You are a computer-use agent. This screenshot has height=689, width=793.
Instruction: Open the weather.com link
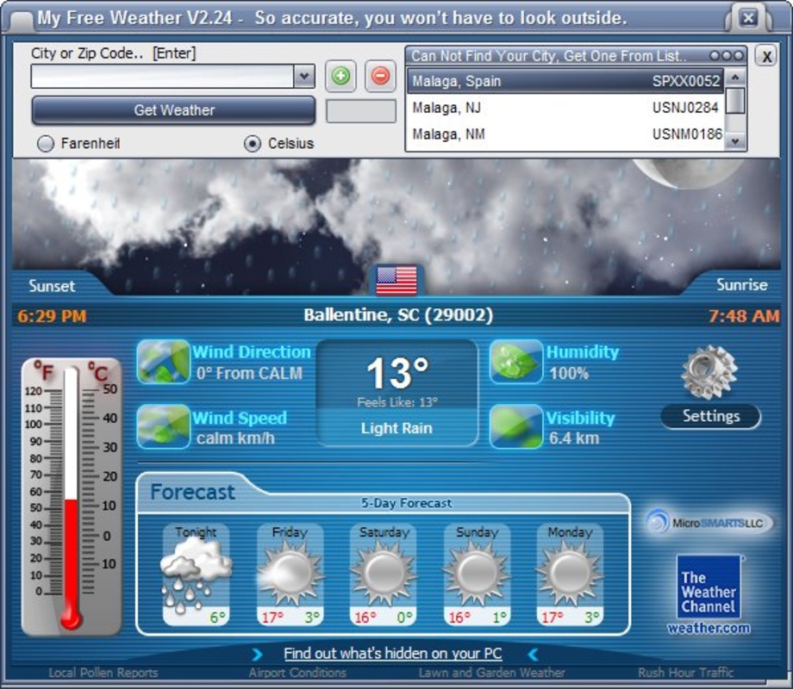click(709, 629)
